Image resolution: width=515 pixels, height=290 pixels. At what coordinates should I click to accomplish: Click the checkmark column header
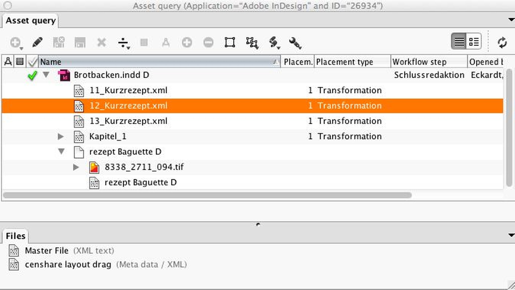coord(32,62)
